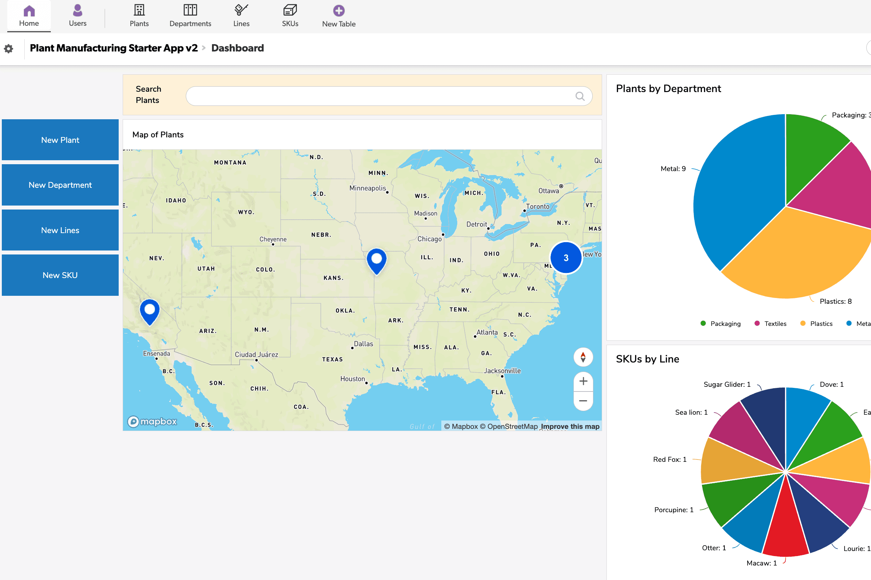Click into the Search Plants field

385,96
